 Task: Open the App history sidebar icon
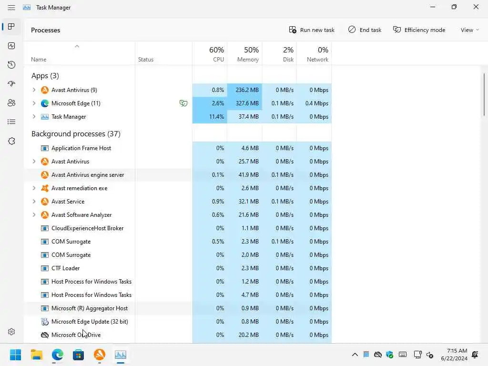coord(11,65)
